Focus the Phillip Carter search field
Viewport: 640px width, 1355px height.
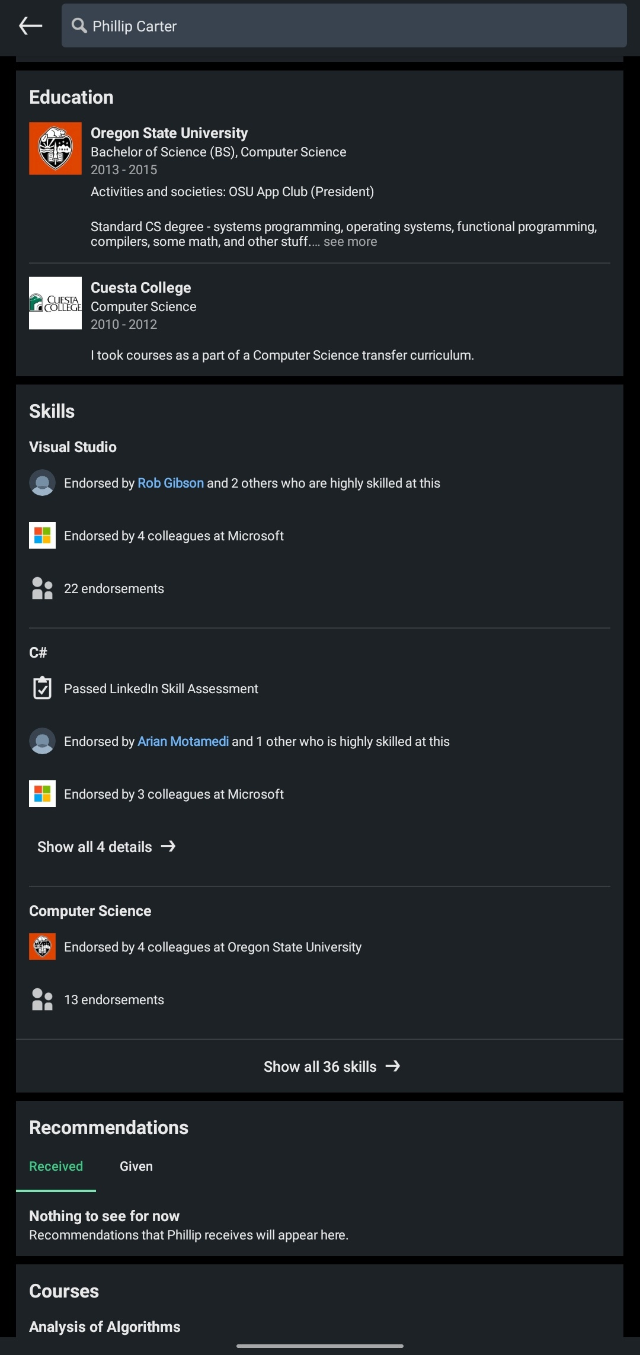[x=344, y=25]
